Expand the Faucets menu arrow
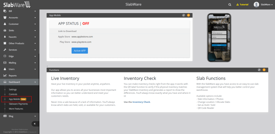The height and width of the screenshot is (134, 275). tap(35, 37)
